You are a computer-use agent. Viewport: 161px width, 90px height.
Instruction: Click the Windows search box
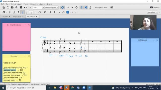pyautogui.click(x=26, y=88)
